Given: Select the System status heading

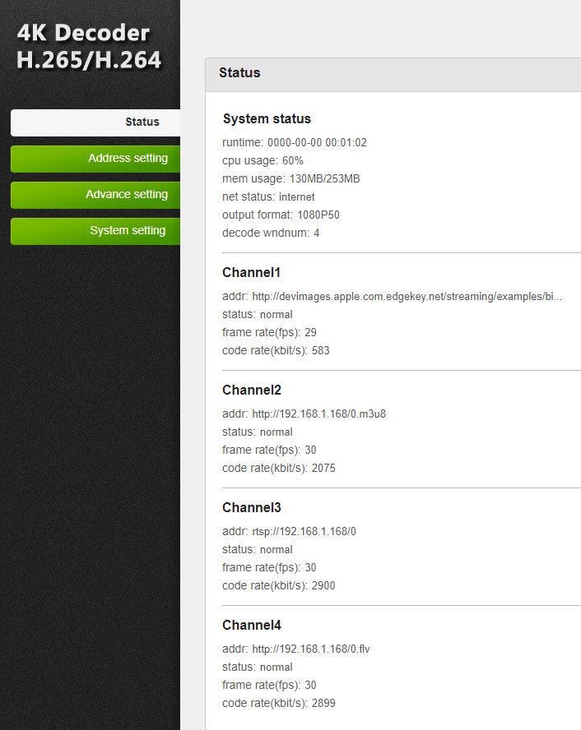Looking at the screenshot, I should point(267,118).
